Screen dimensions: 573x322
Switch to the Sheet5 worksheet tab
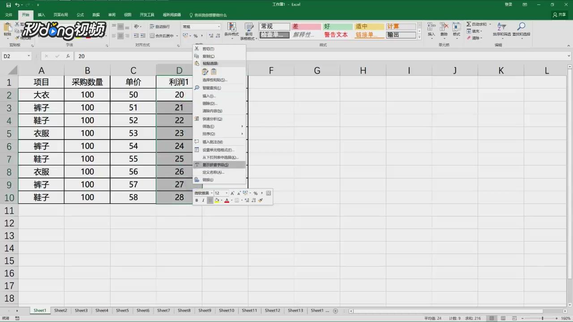[122, 310]
